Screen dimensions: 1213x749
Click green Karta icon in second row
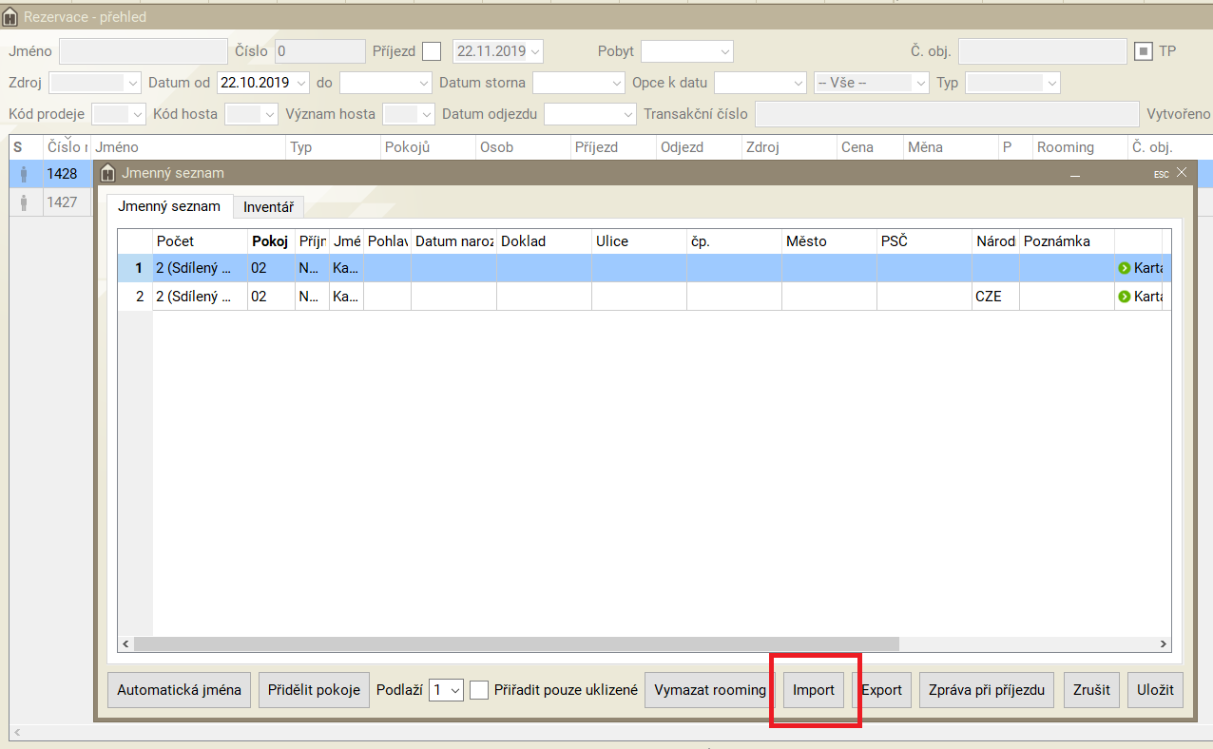1125,297
